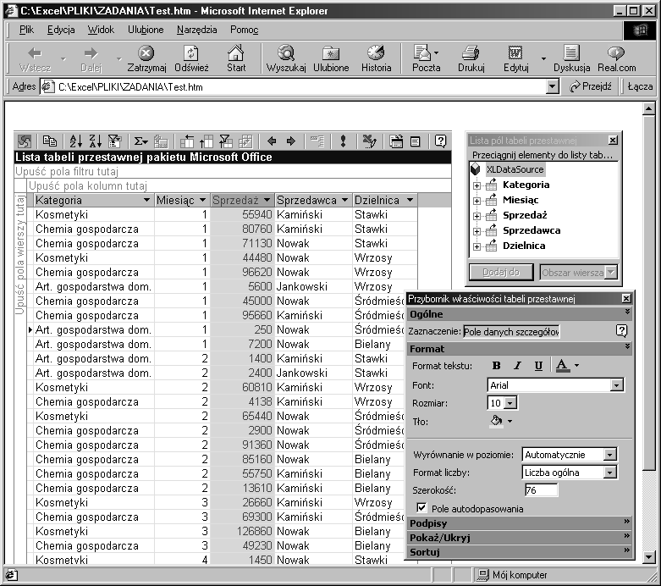Move field to row area icon
This screenshot has height=586, width=661.
187,141
